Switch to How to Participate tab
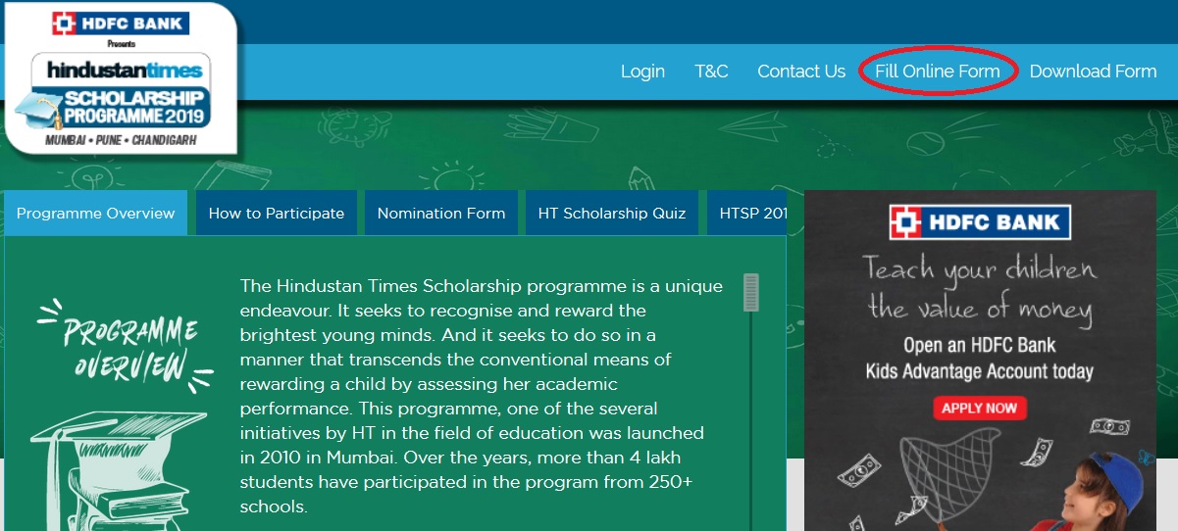 click(277, 213)
